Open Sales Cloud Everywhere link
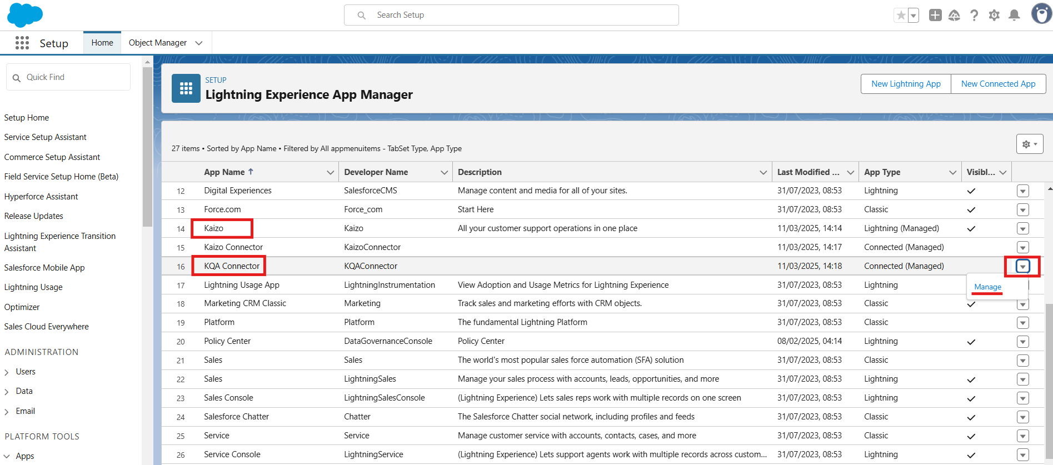The image size is (1053, 465). 47,326
